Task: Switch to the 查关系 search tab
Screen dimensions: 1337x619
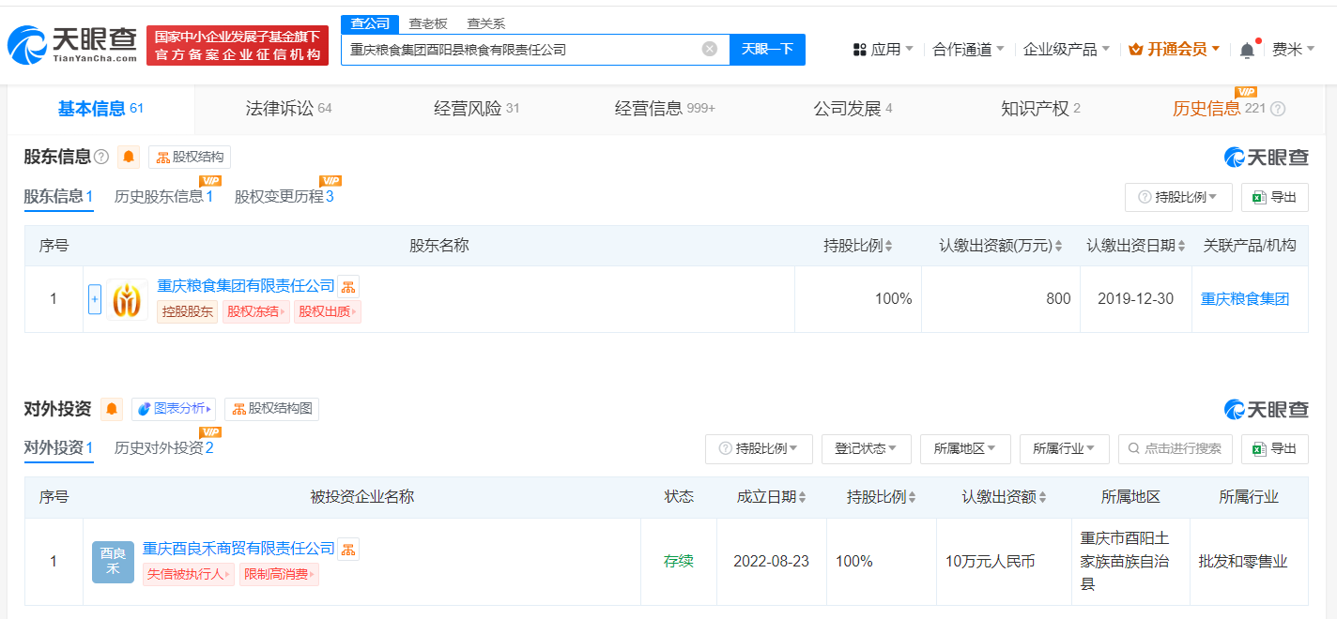Action: (485, 23)
